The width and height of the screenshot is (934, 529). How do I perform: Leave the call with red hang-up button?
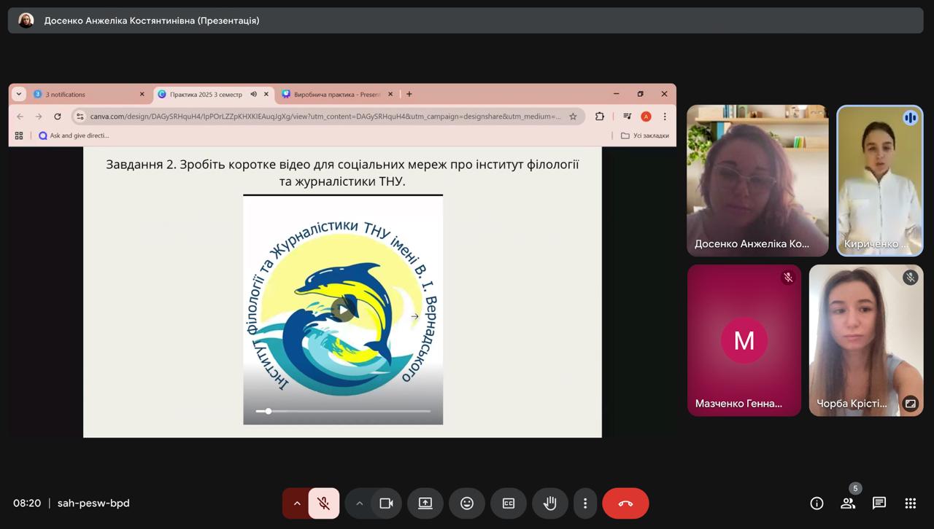click(x=625, y=503)
